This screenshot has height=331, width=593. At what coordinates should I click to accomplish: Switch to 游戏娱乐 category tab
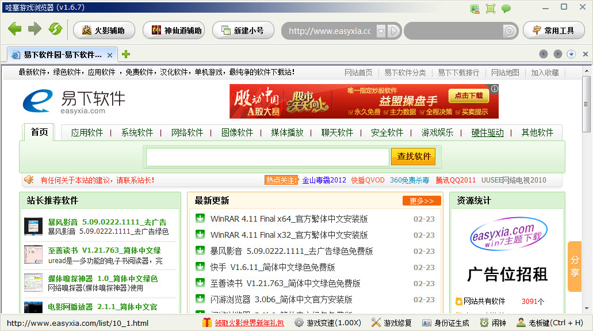pyautogui.click(x=437, y=132)
